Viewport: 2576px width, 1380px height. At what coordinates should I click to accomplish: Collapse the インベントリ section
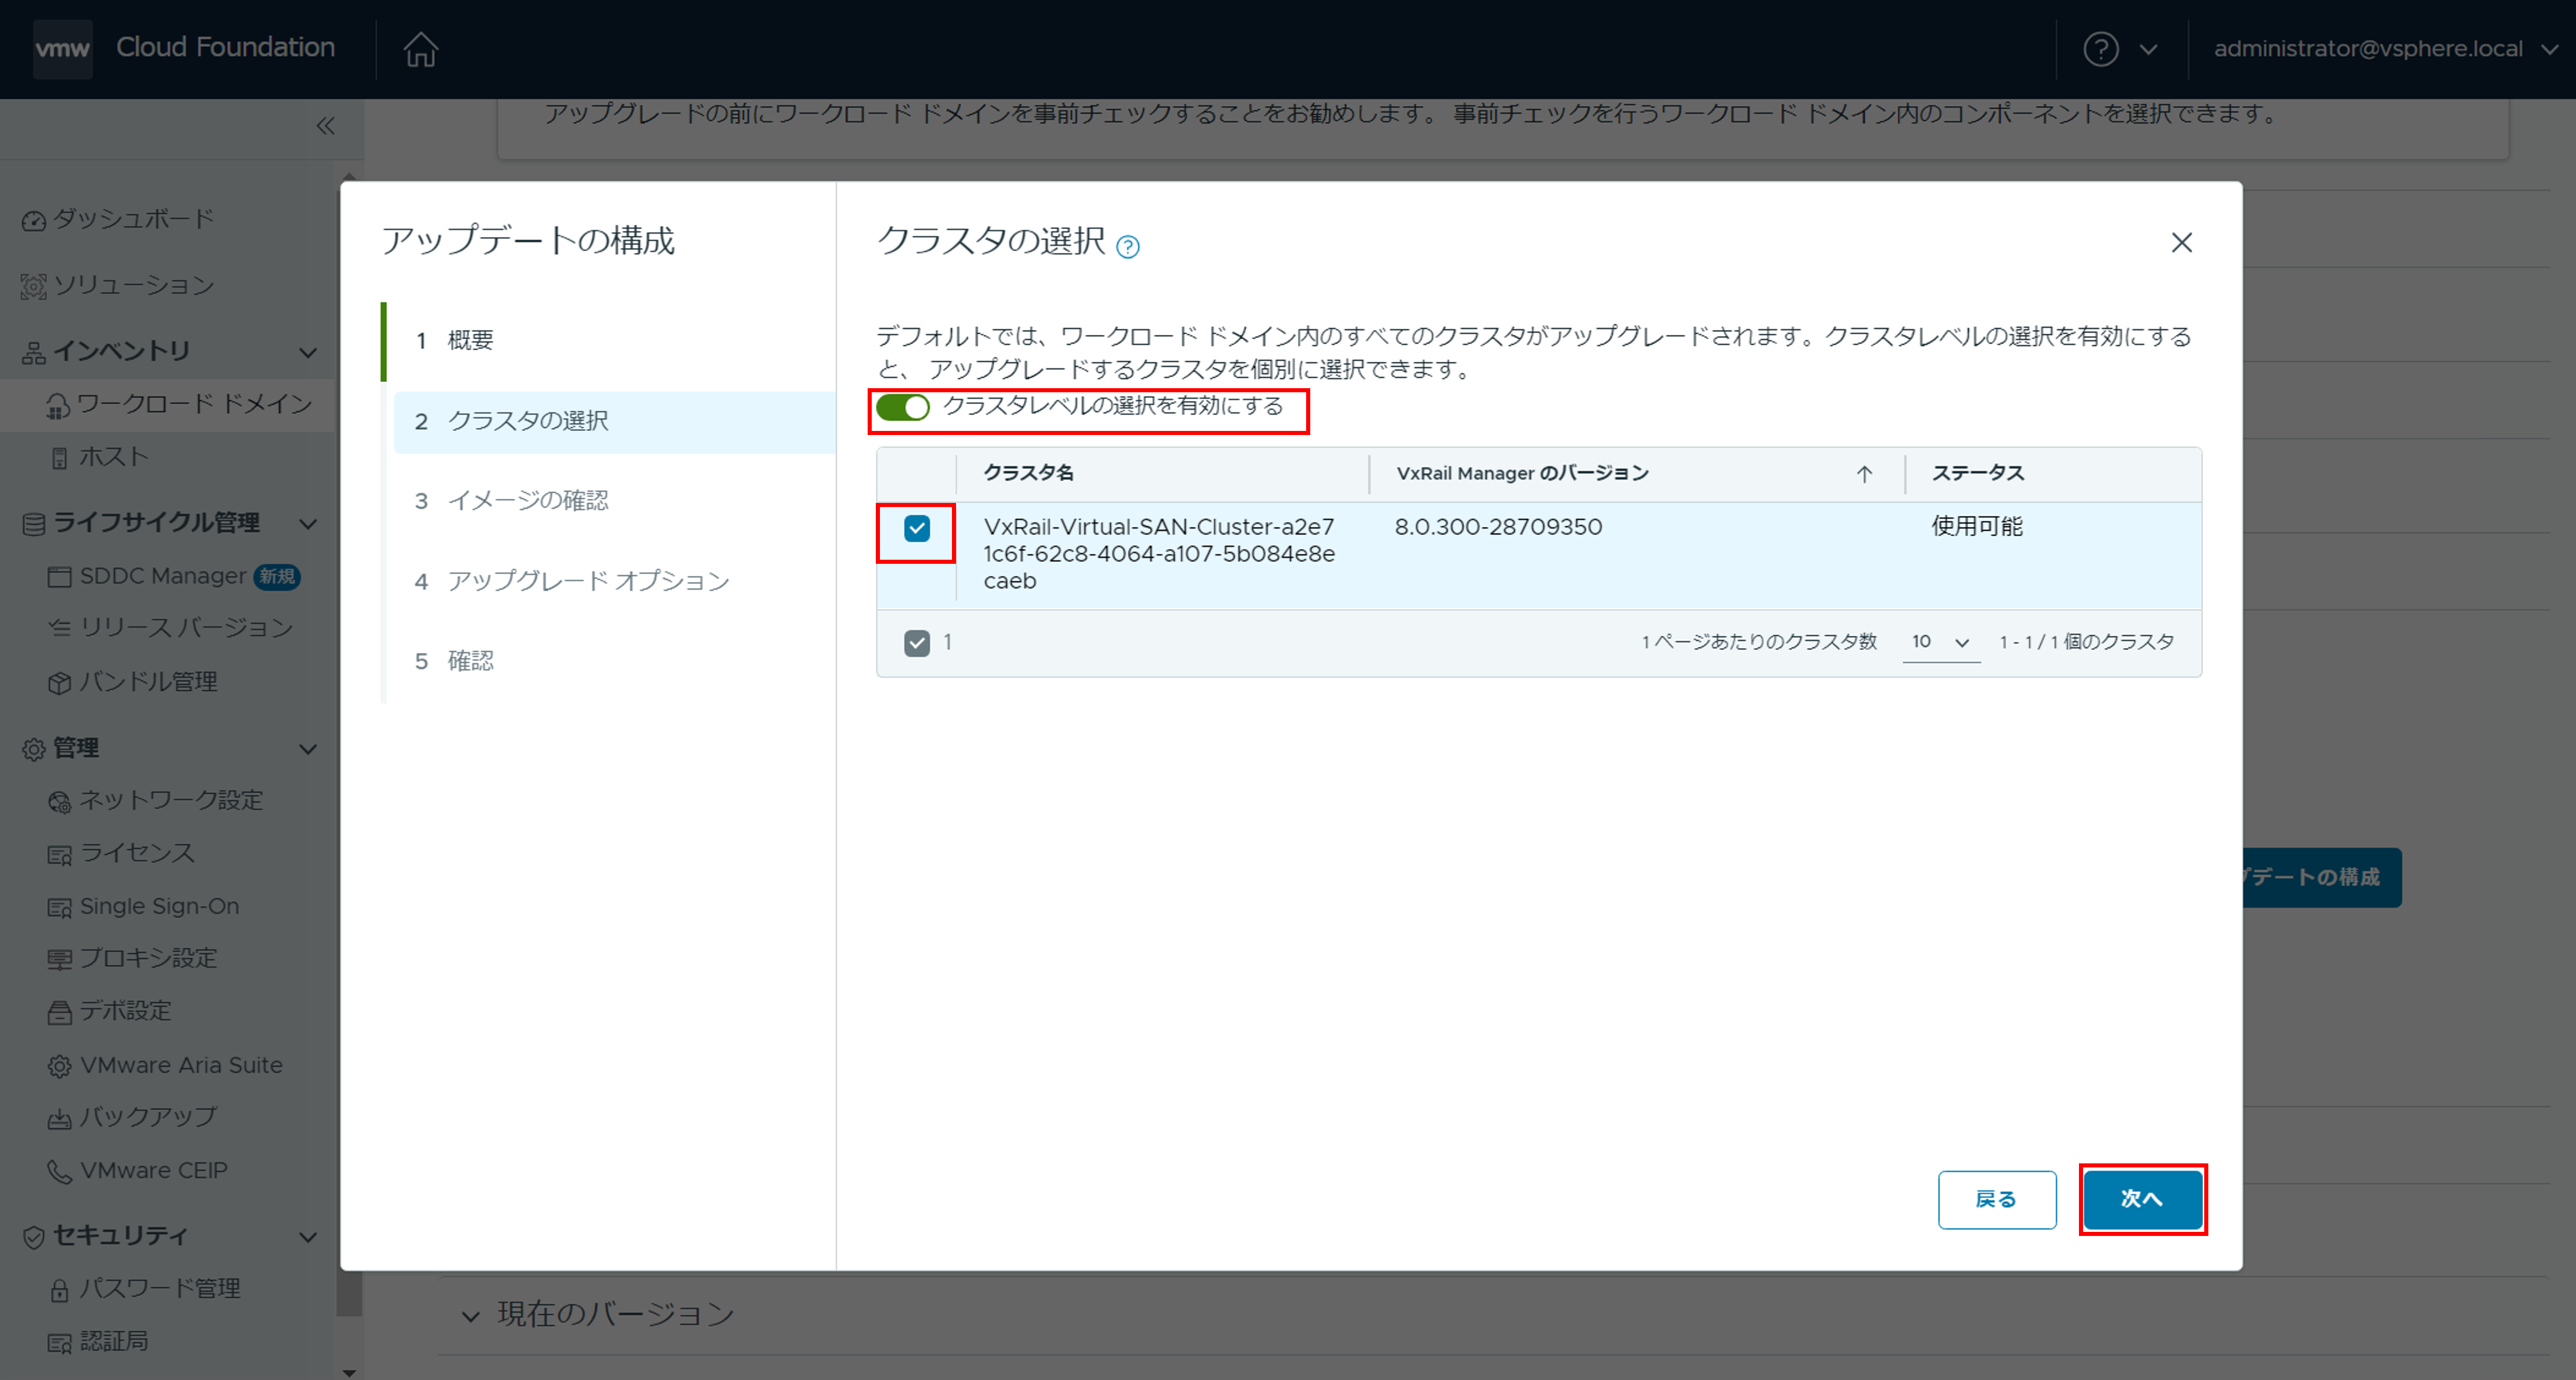coord(308,352)
